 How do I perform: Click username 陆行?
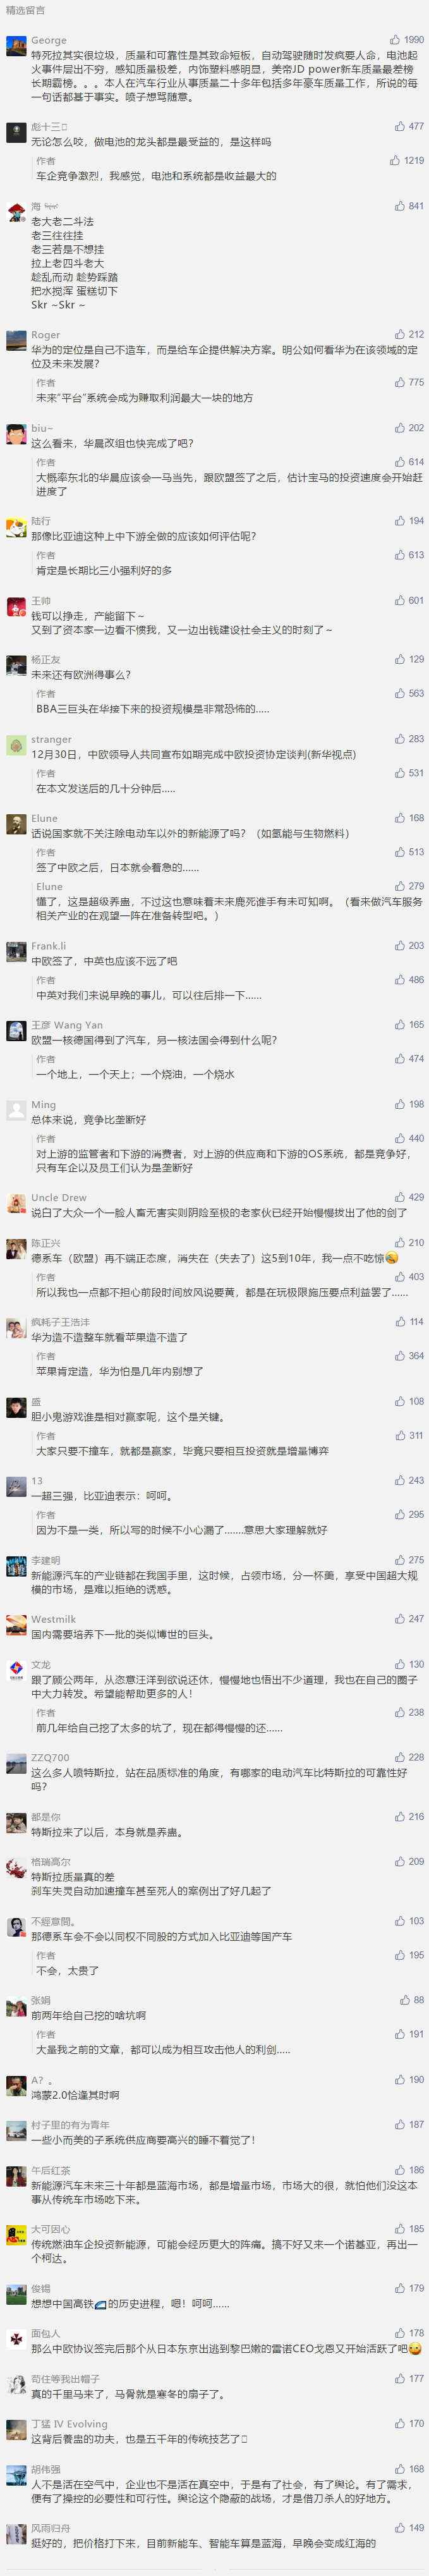coord(40,521)
